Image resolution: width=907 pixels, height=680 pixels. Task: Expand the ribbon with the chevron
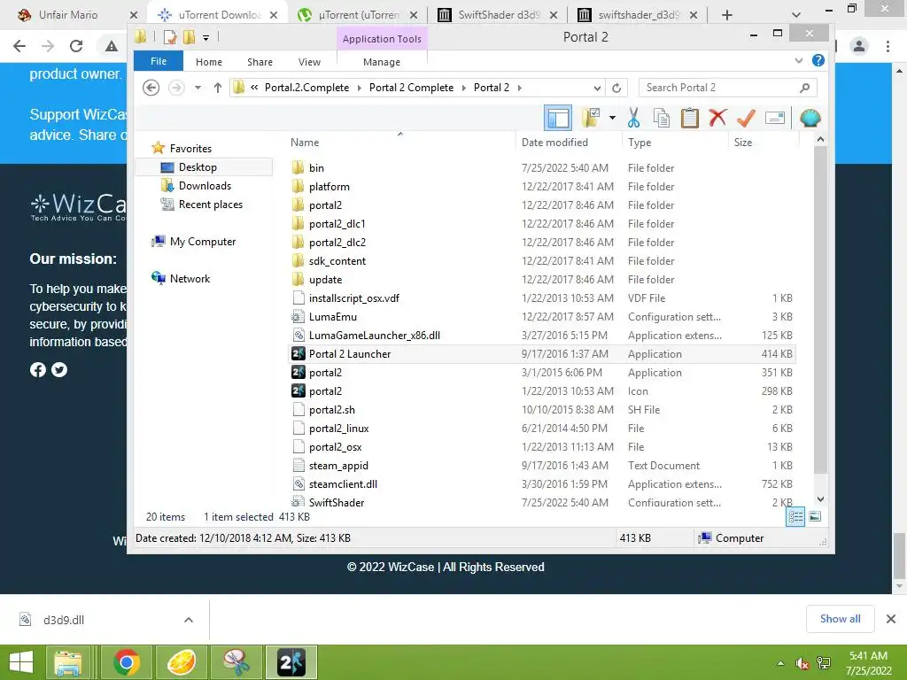coord(799,60)
